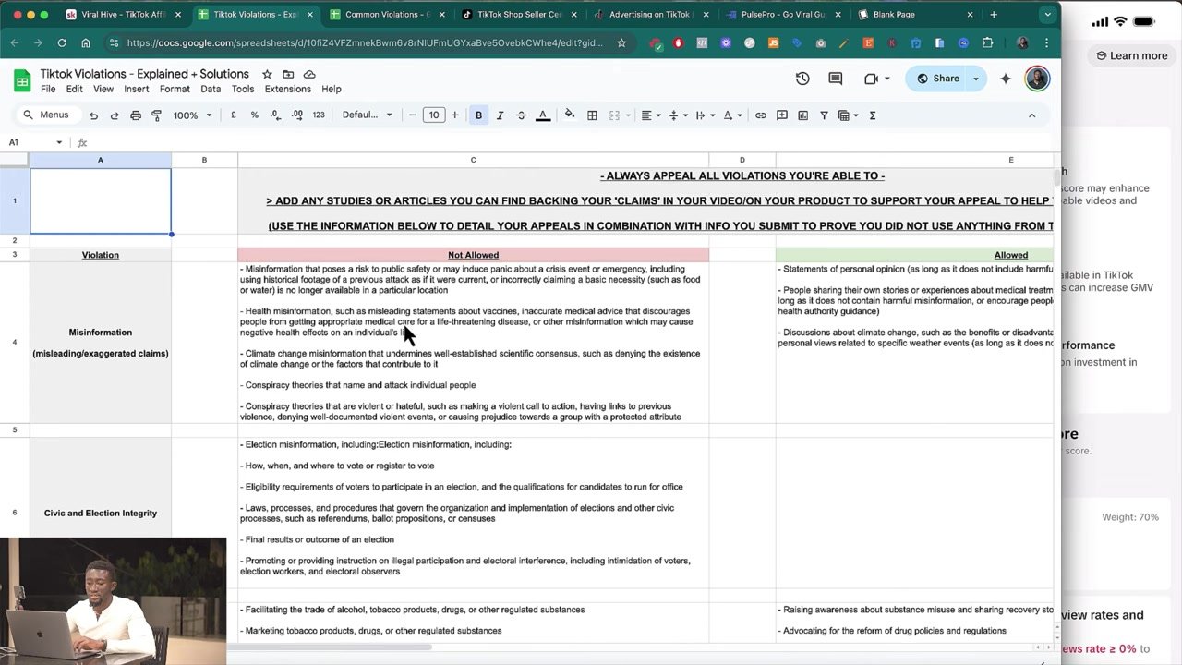Image resolution: width=1182 pixels, height=665 pixels.
Task: Open version history clock icon
Action: click(802, 79)
